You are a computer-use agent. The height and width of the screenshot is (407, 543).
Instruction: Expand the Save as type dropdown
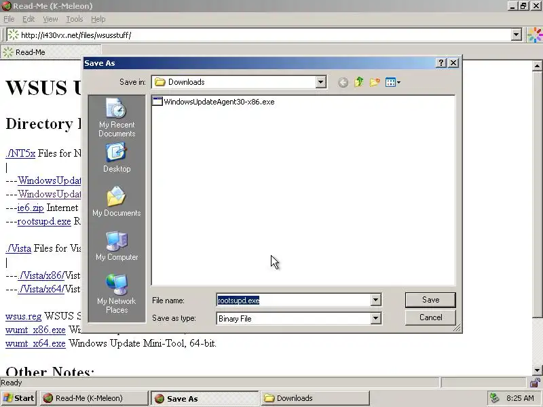point(375,318)
